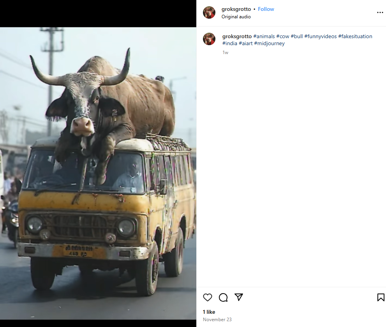Share the post using the paper plane icon
Image resolution: width=386 pixels, height=327 pixels.
(239, 297)
